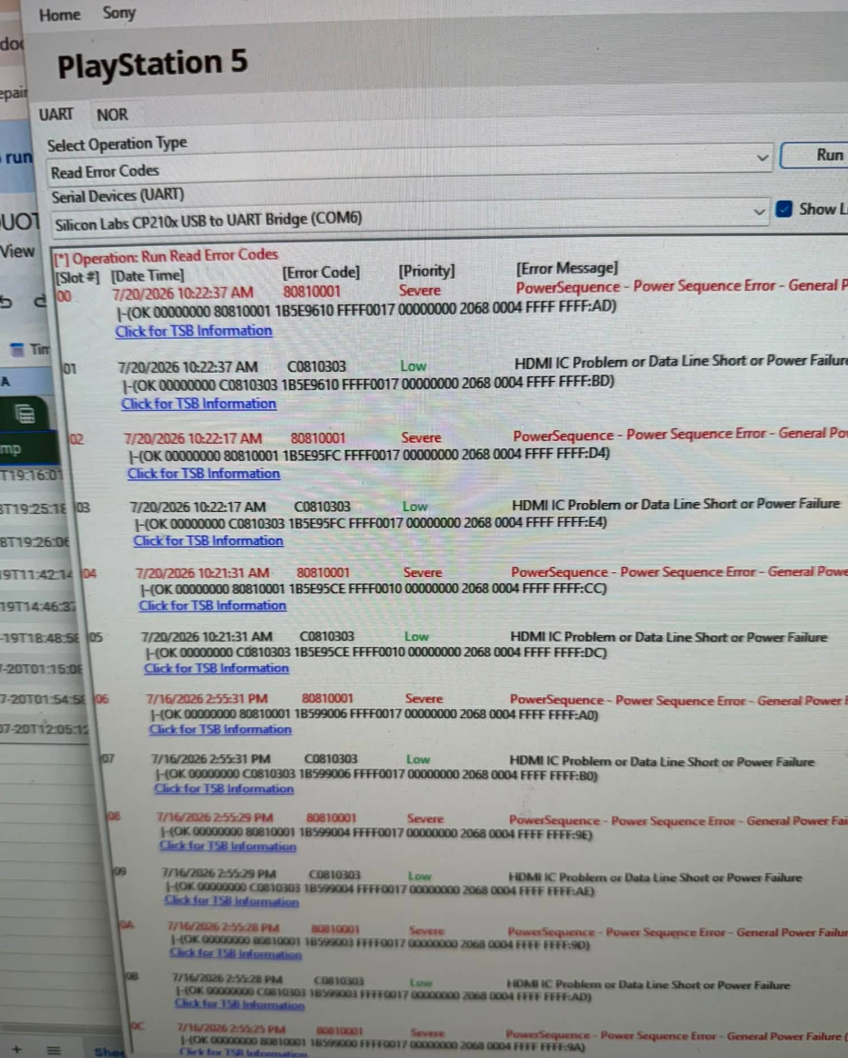
Task: Open TSB Information link for slot 06
Action: point(220,729)
